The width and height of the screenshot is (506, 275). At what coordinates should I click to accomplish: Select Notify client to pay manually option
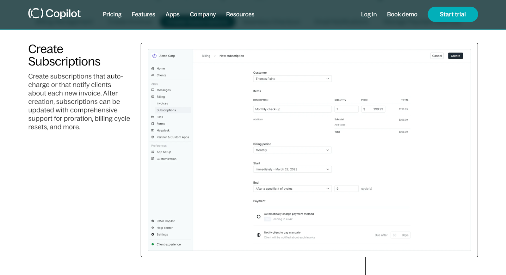(259, 235)
